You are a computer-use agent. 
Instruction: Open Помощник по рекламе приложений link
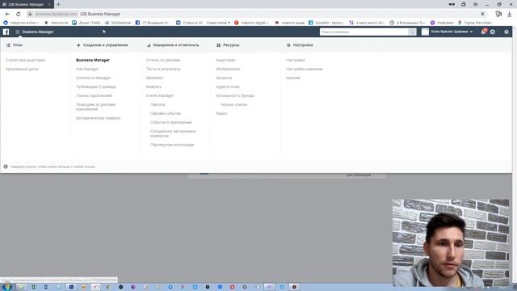(x=95, y=107)
